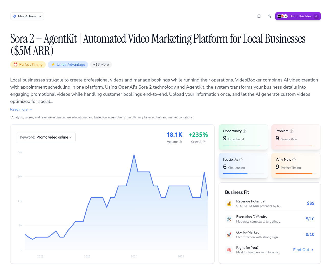Screen dimensions: 331x274
Task: Open the Revenue Potential row
Action: click(269, 203)
